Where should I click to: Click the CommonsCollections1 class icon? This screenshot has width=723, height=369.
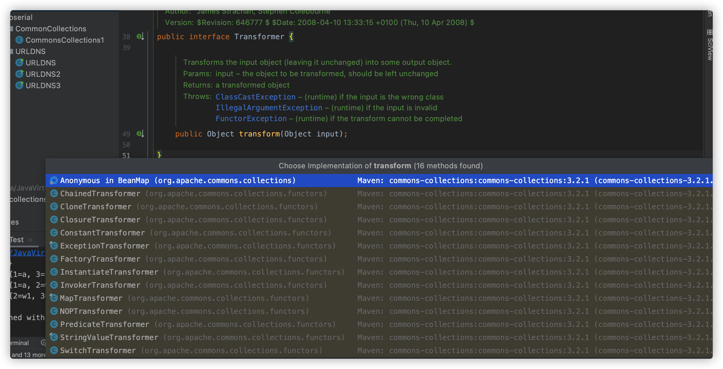point(19,40)
